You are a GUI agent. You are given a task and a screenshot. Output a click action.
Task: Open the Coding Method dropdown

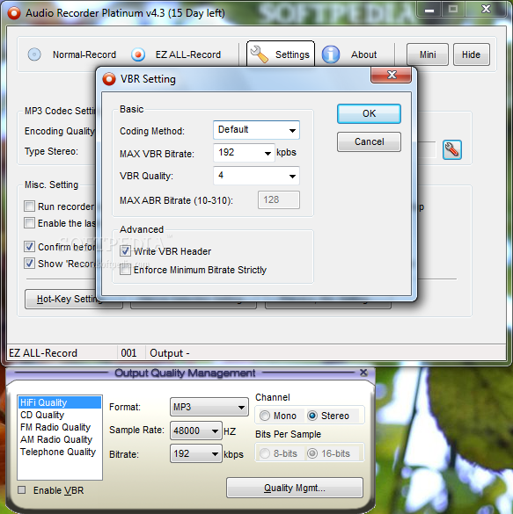pos(256,130)
